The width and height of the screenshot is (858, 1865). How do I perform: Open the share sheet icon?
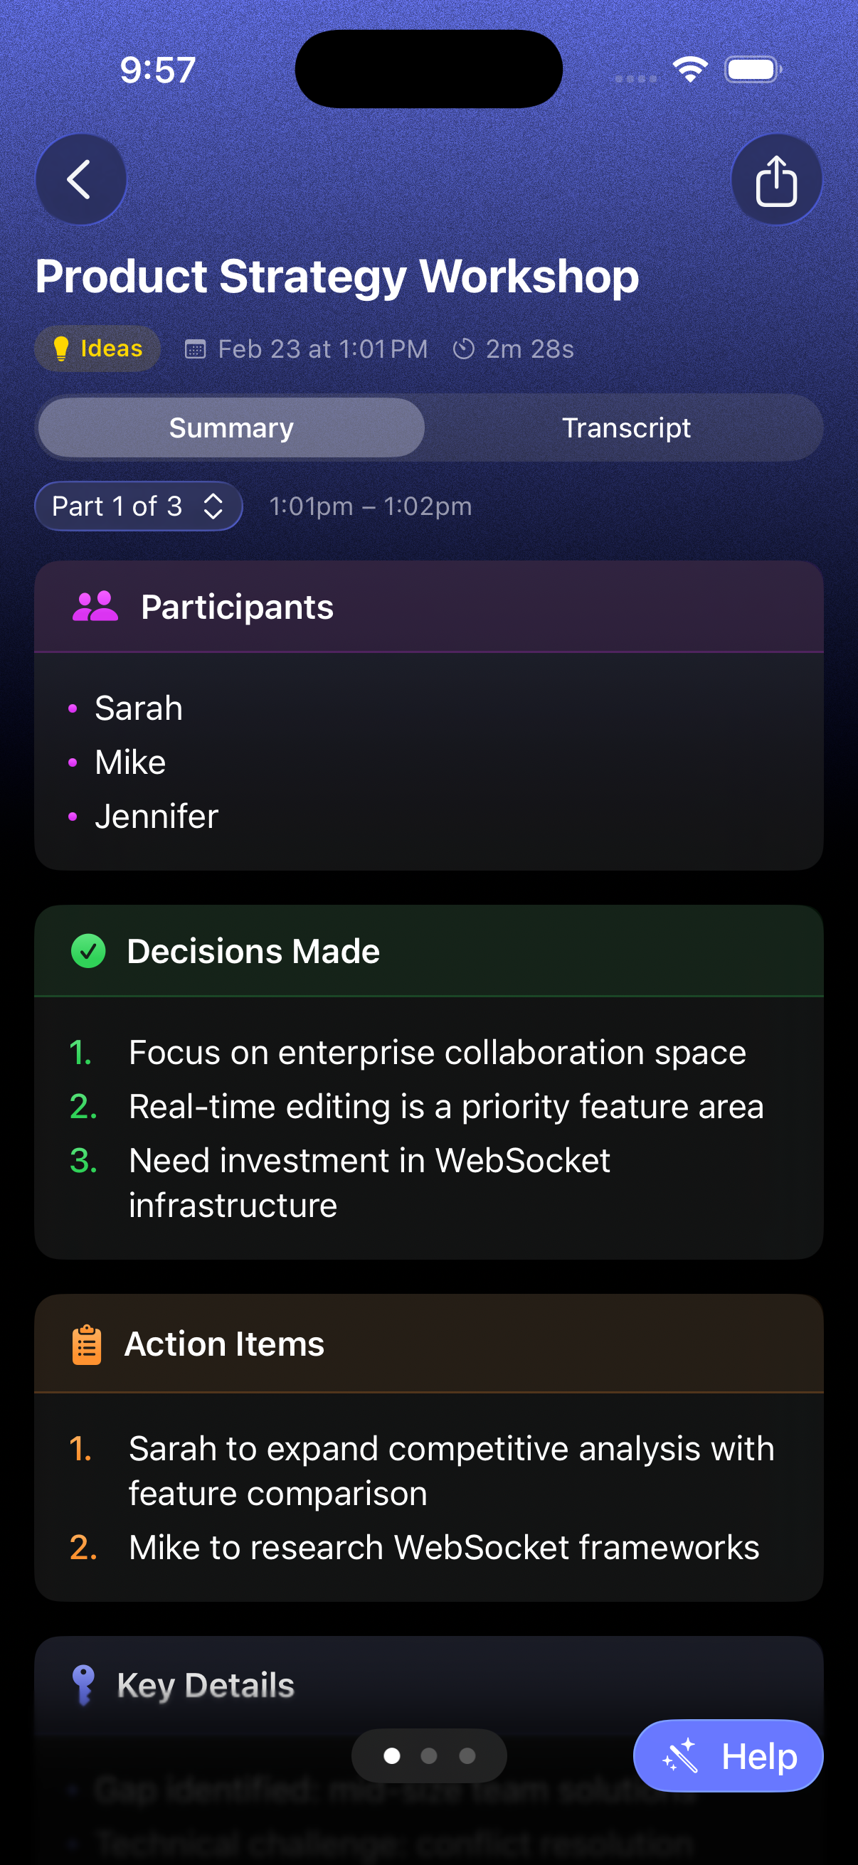pos(776,179)
